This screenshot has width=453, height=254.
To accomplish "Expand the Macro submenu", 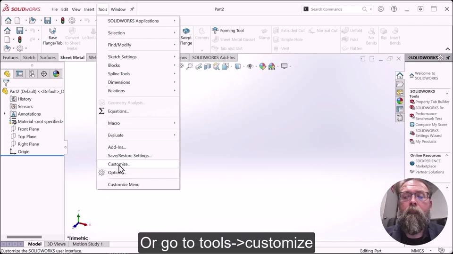I will pos(138,123).
